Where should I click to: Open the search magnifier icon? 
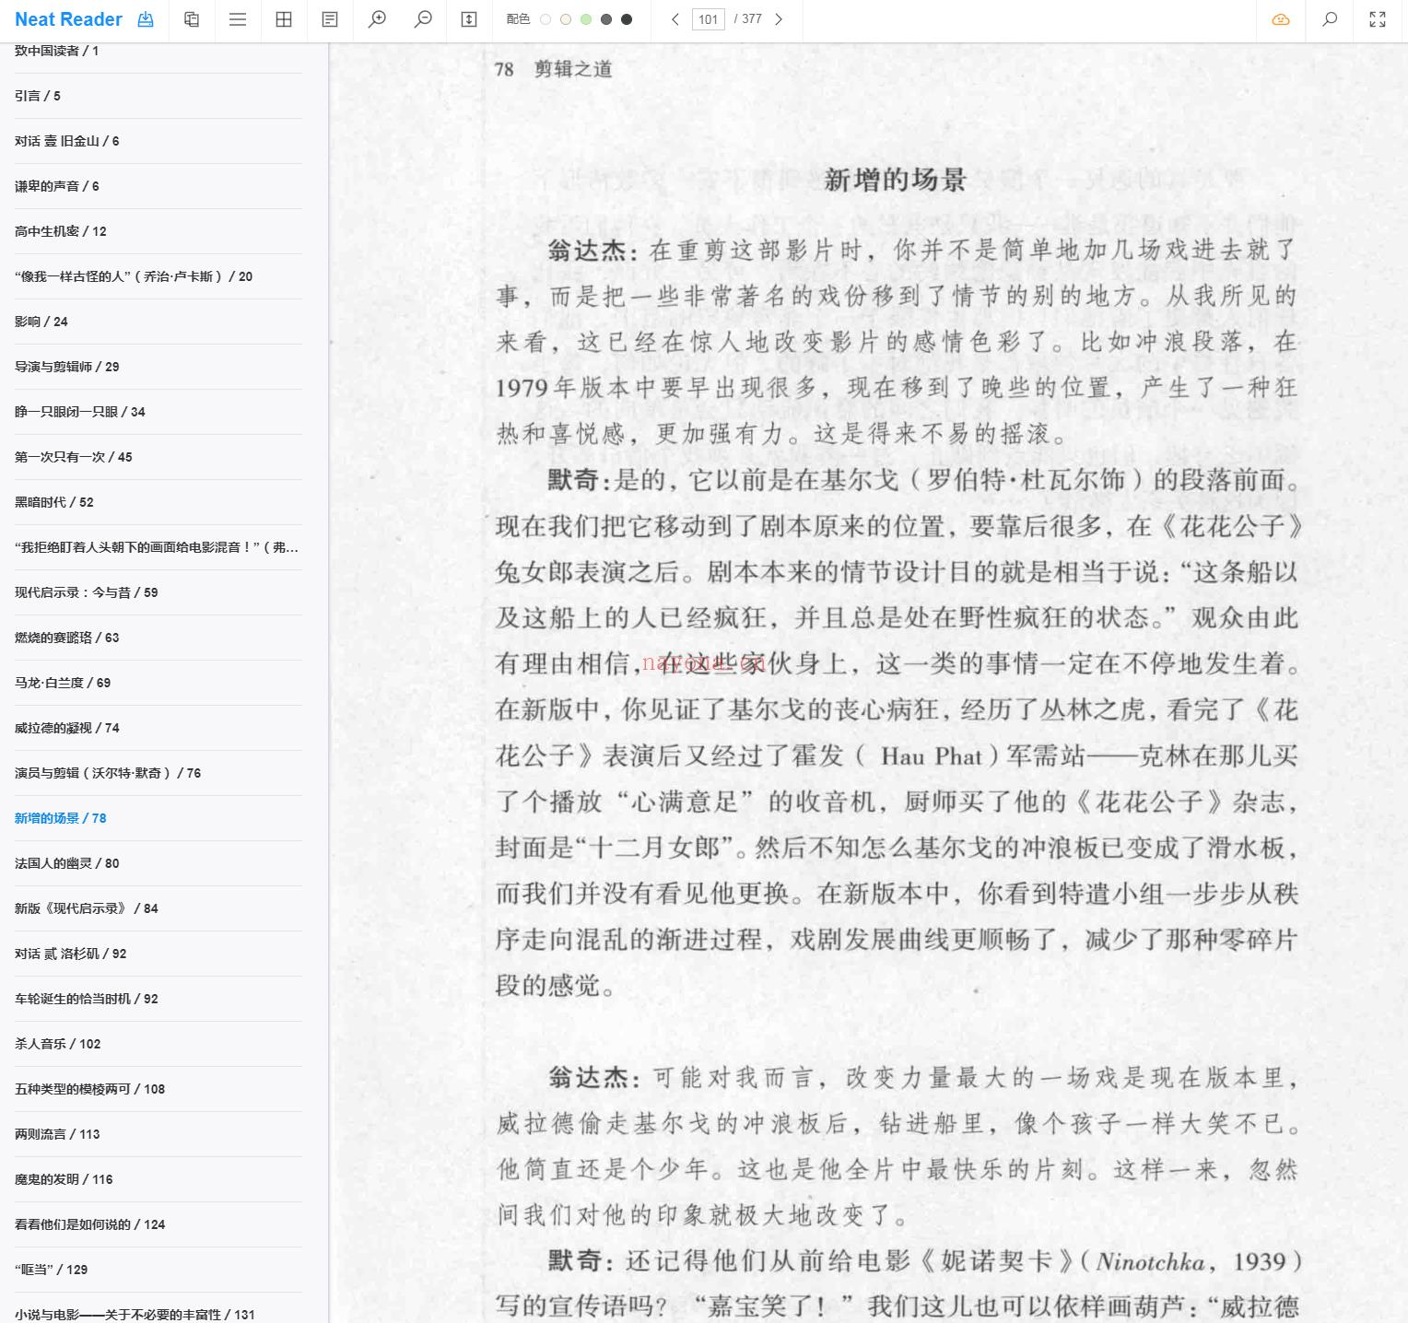(1330, 19)
